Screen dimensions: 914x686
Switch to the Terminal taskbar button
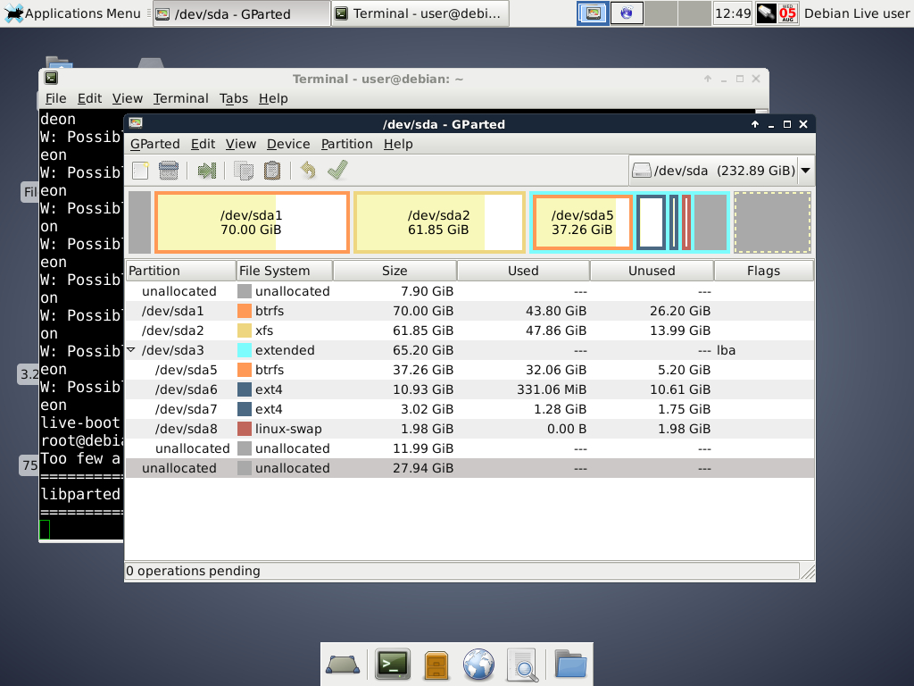click(420, 13)
